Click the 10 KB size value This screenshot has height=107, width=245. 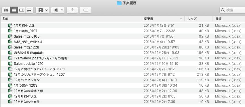(x=204, y=85)
